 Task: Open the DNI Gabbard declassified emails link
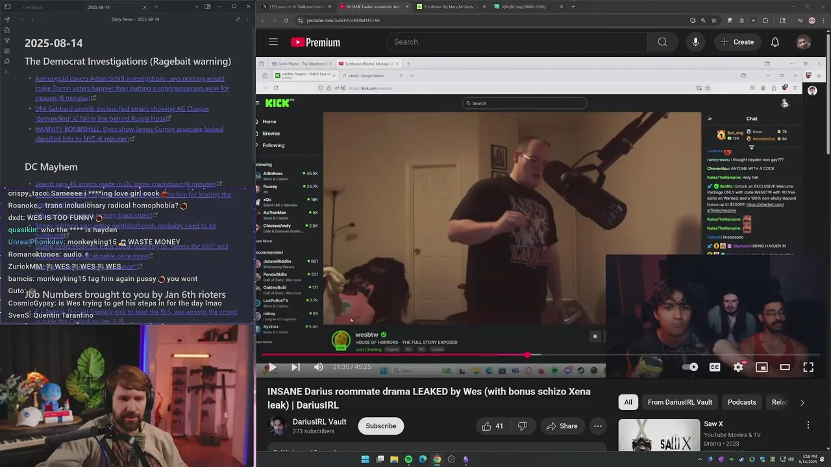[x=122, y=114]
